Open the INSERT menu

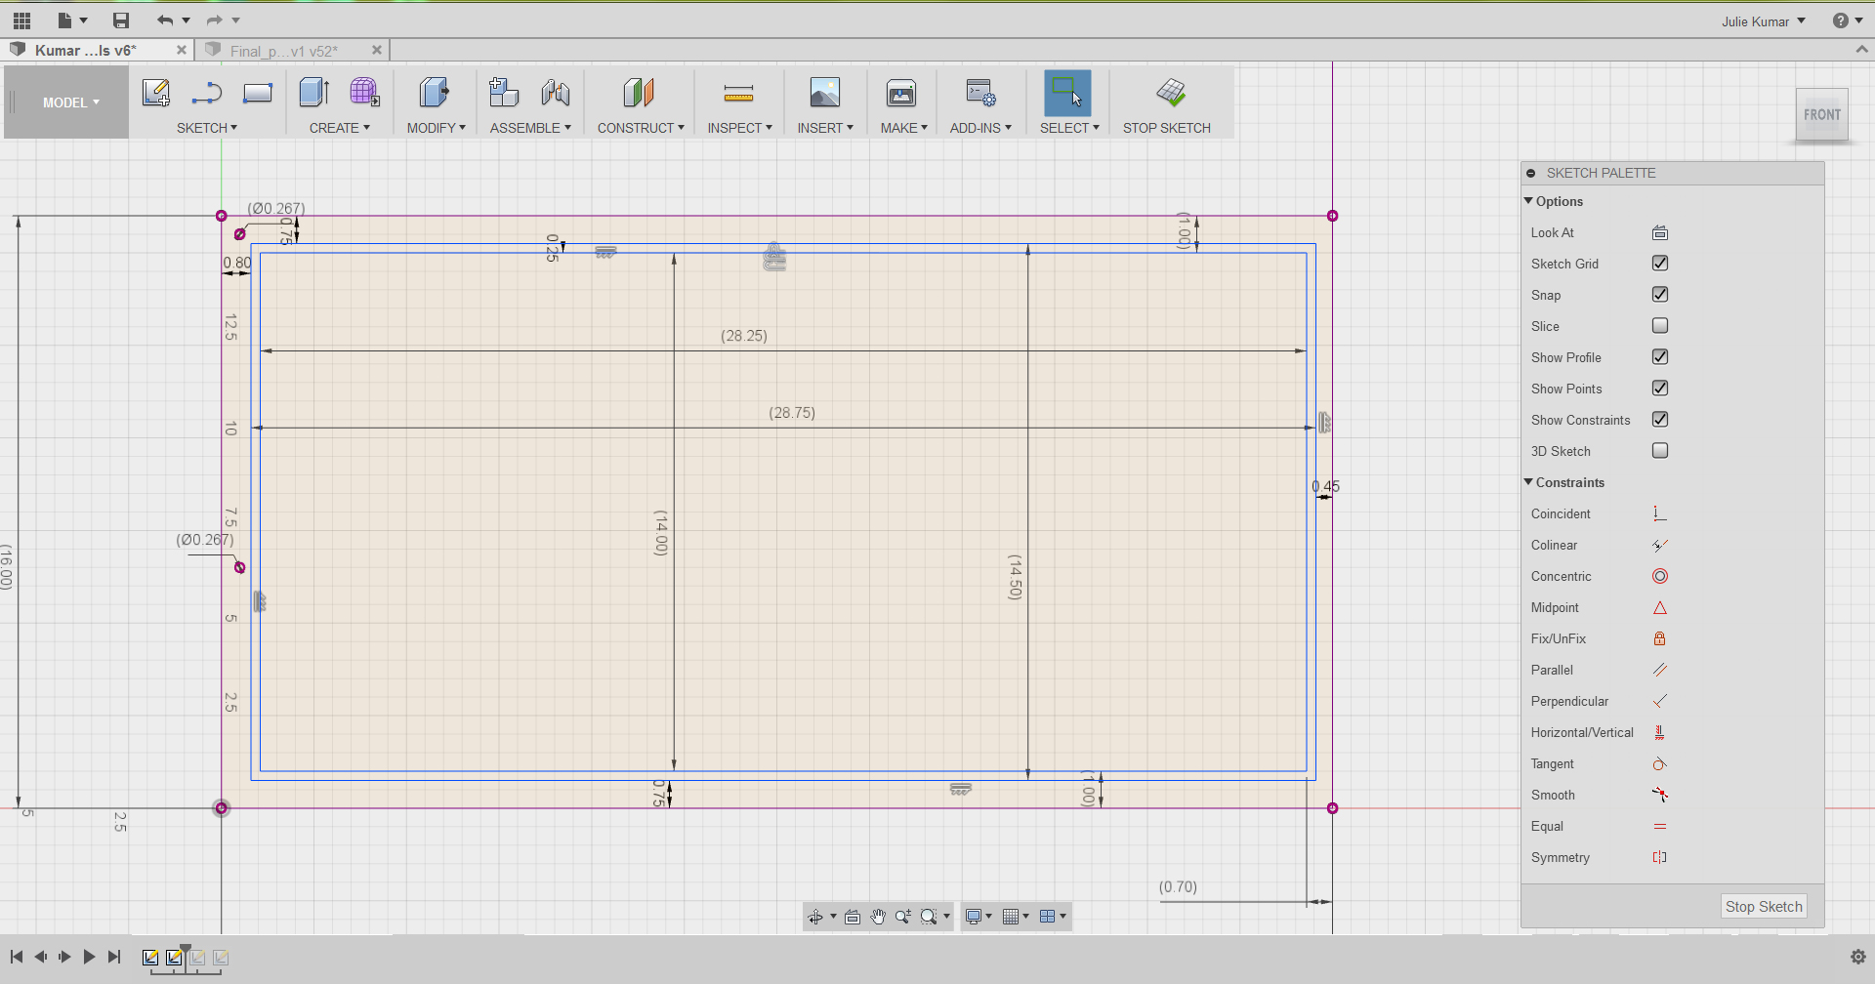pos(825,128)
